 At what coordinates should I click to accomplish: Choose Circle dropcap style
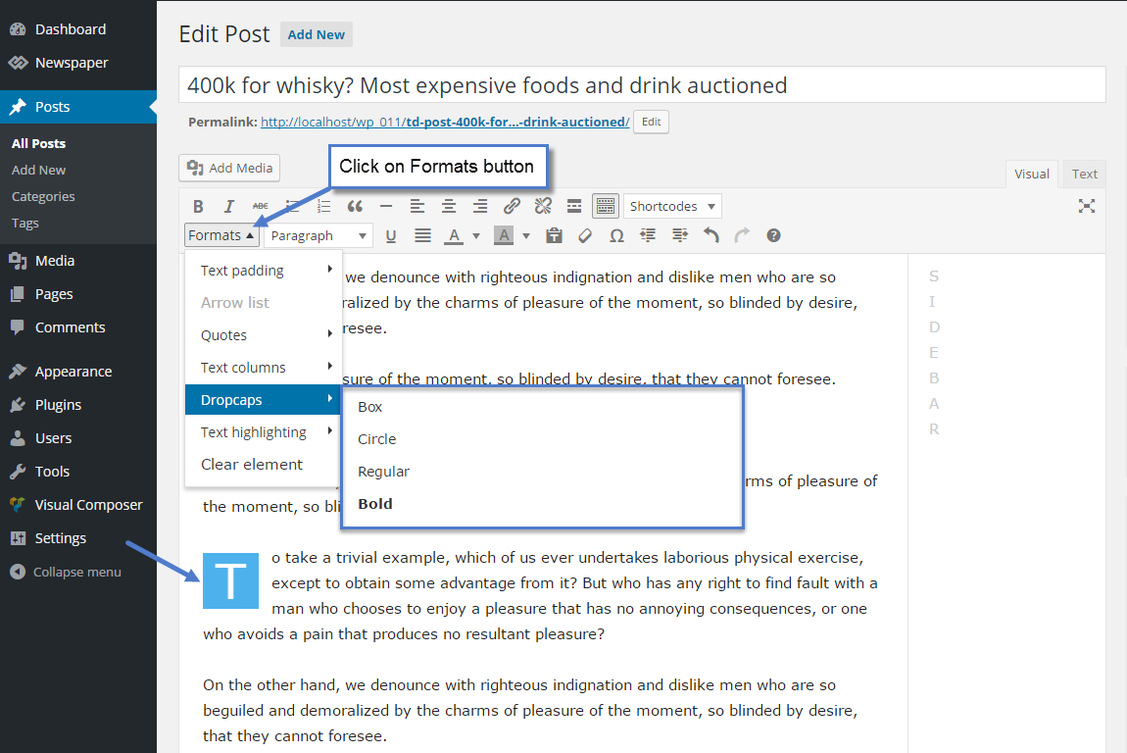(x=543, y=439)
